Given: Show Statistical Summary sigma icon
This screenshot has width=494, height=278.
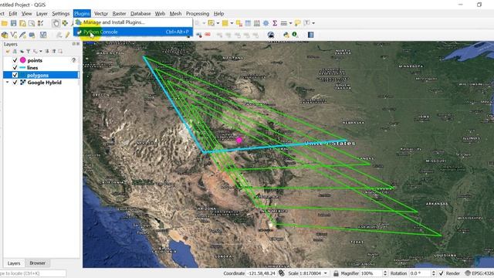Looking at the screenshot, I should (x=275, y=23).
